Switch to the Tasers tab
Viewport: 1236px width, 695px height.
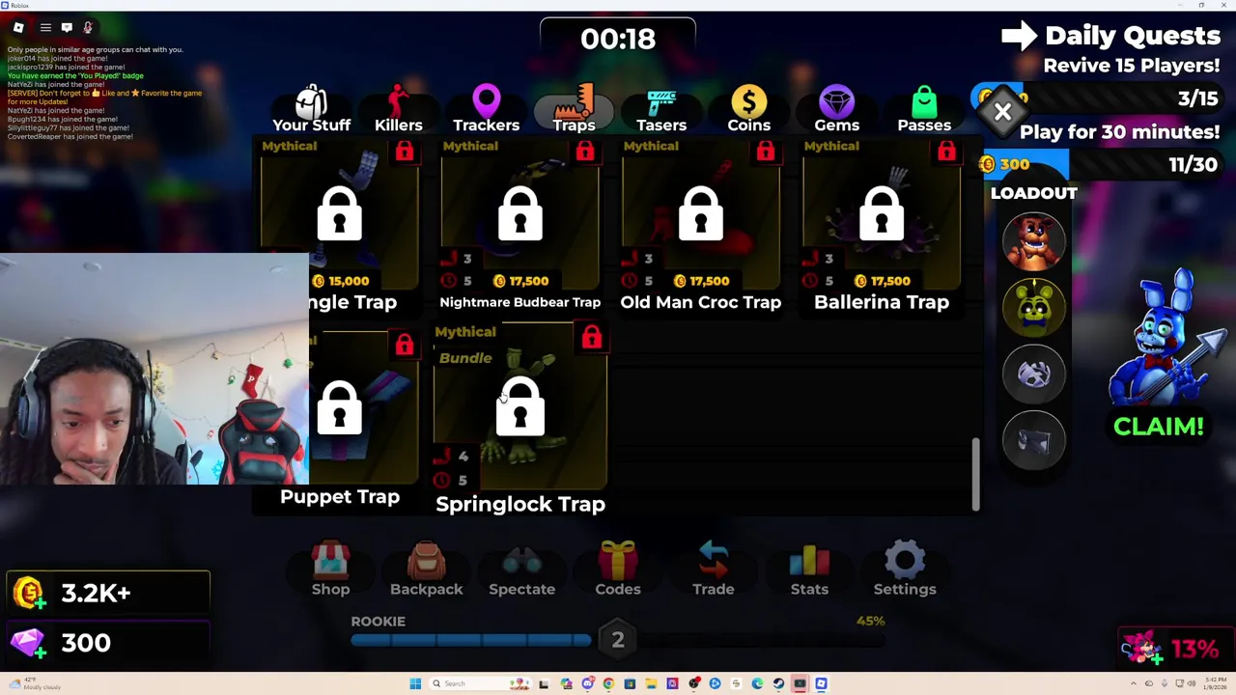coord(661,108)
